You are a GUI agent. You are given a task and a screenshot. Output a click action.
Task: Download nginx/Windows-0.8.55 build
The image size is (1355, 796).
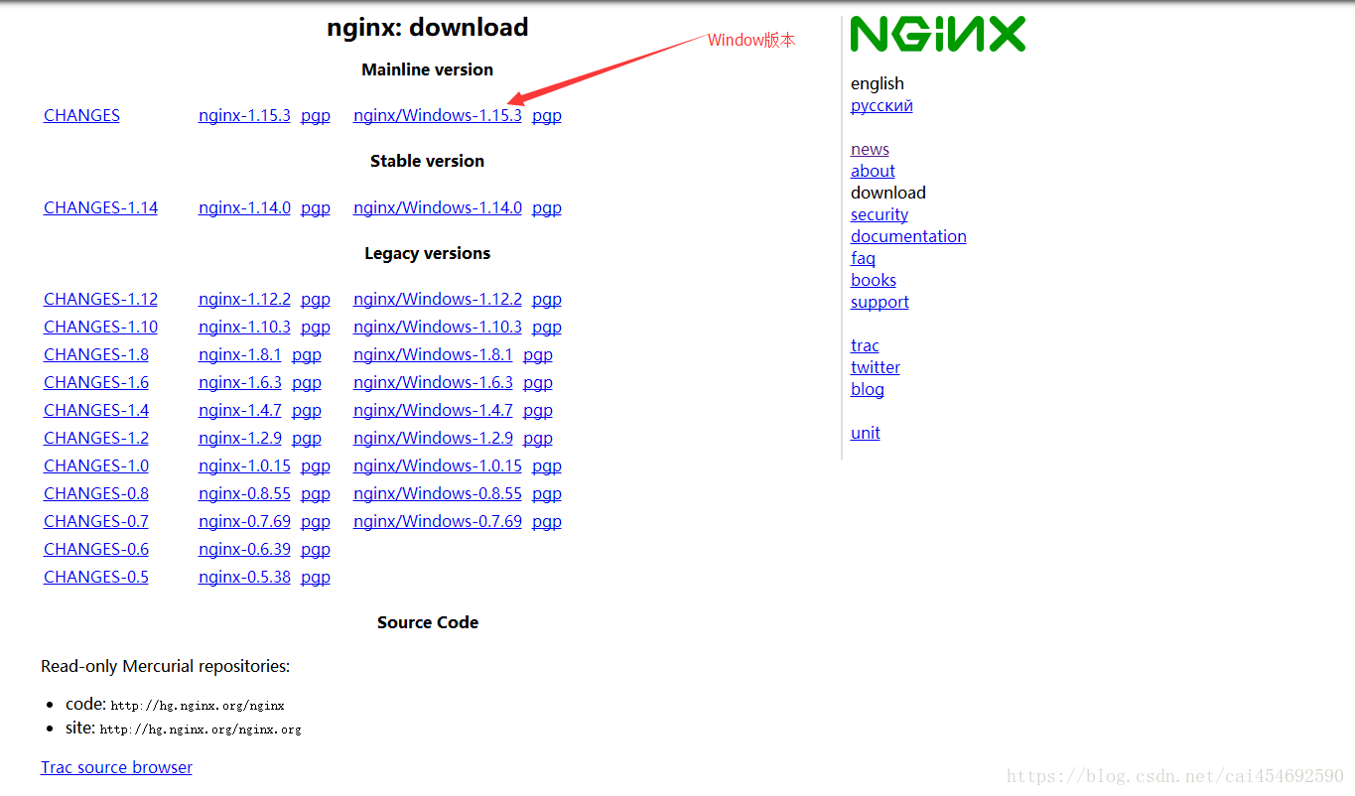(x=438, y=493)
